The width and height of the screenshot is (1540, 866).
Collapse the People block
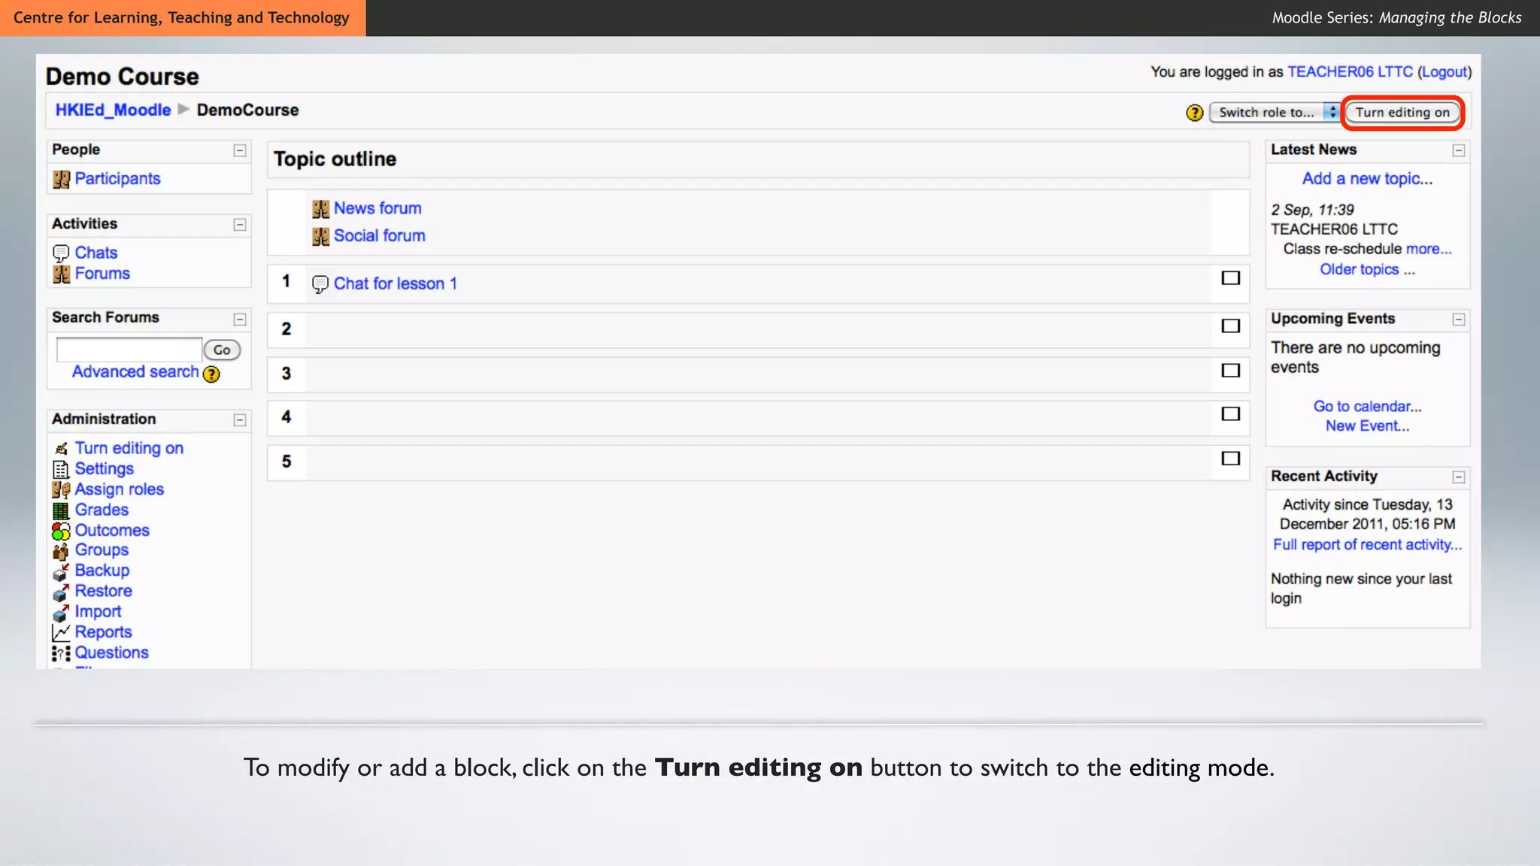pos(240,150)
